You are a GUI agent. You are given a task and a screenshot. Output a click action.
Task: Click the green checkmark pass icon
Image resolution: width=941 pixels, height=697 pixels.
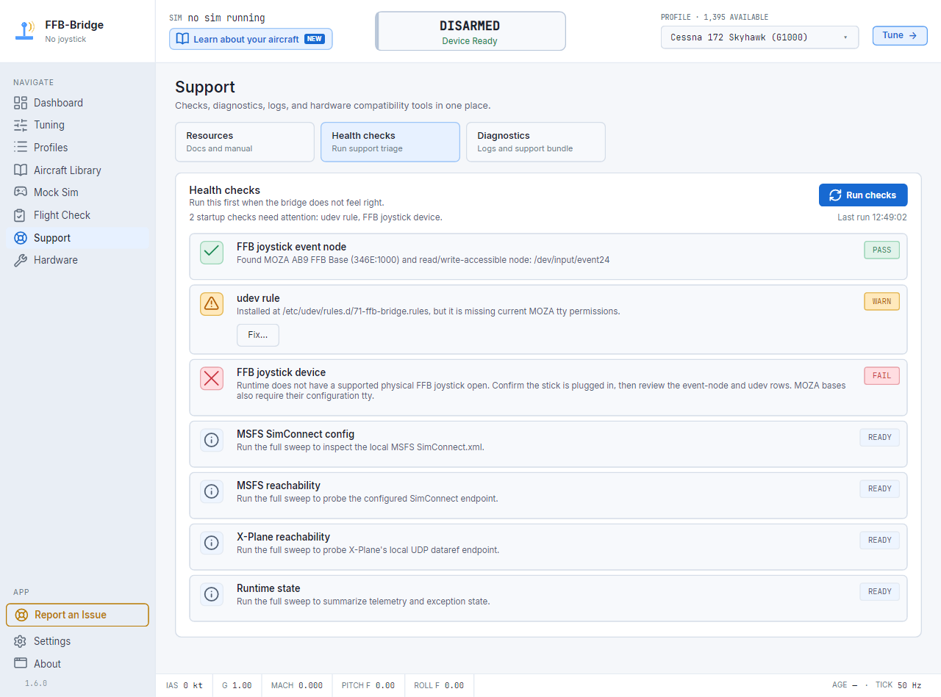[212, 252]
